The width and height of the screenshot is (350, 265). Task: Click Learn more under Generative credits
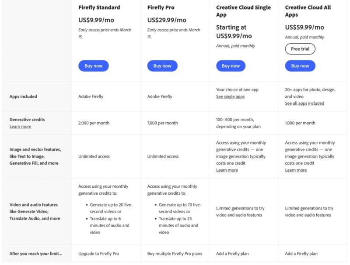(x=20, y=127)
